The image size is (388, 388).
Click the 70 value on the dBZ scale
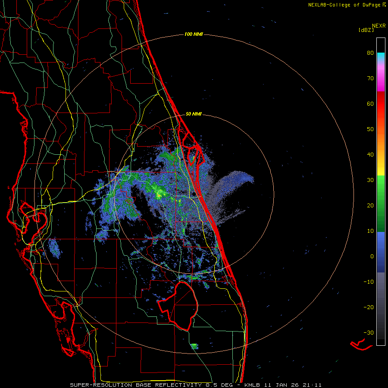[x=370, y=78]
